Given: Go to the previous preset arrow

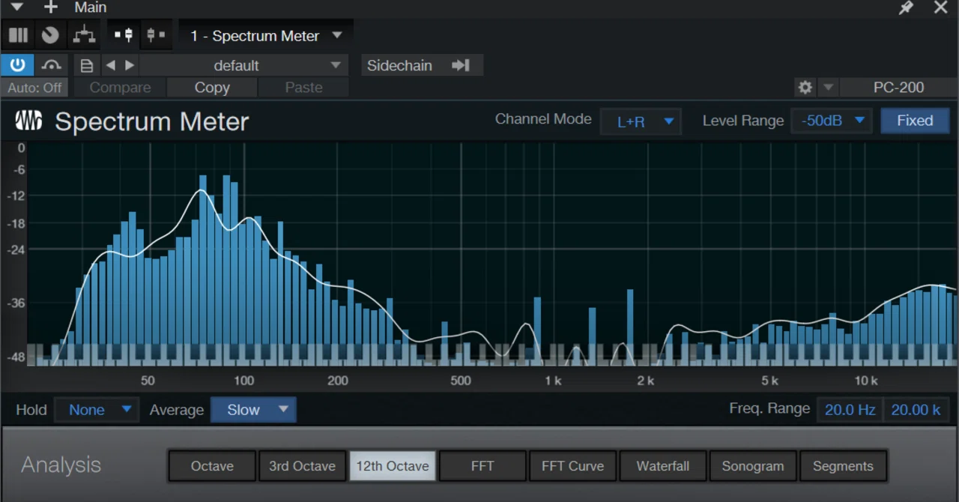Looking at the screenshot, I should [x=111, y=65].
